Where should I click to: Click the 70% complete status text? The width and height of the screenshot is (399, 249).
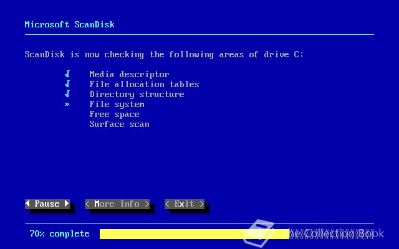[60, 234]
